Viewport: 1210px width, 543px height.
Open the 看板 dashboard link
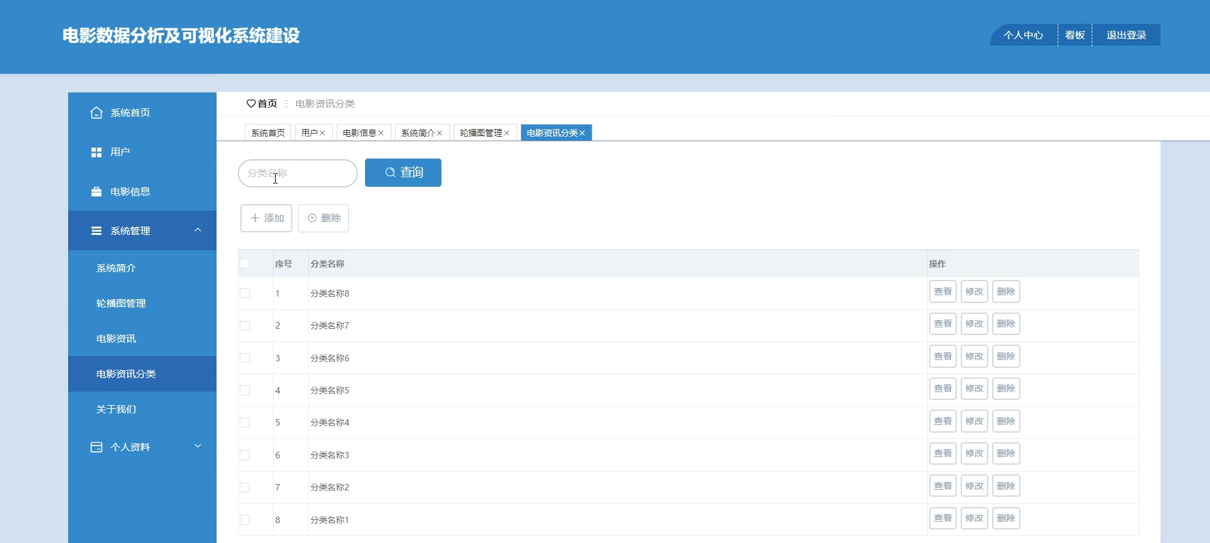(x=1075, y=35)
